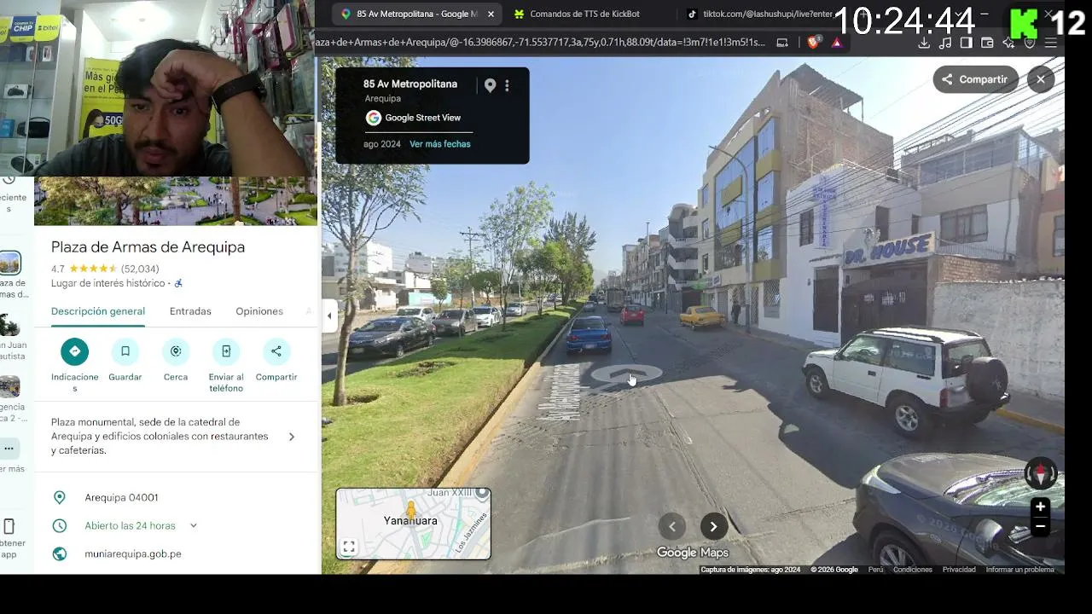Click the address pin icon beside Arequipa 04001

tap(60, 497)
